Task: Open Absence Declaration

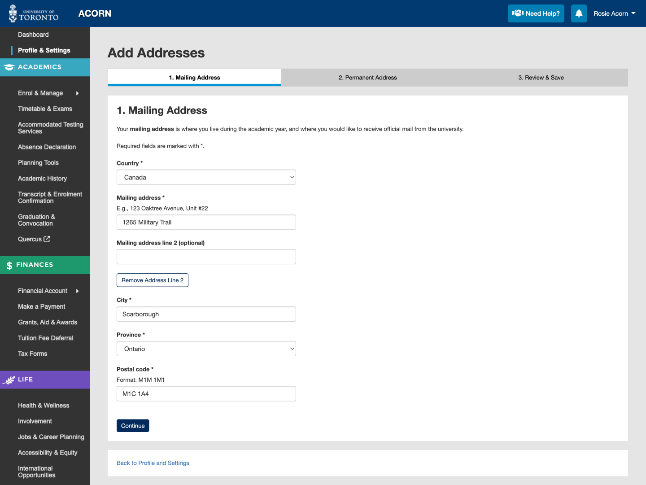Action: [47, 147]
